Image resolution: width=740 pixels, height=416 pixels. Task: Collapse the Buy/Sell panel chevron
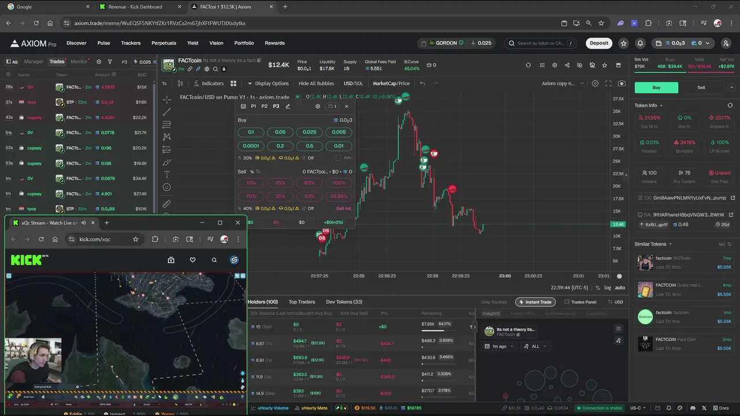coord(731,87)
